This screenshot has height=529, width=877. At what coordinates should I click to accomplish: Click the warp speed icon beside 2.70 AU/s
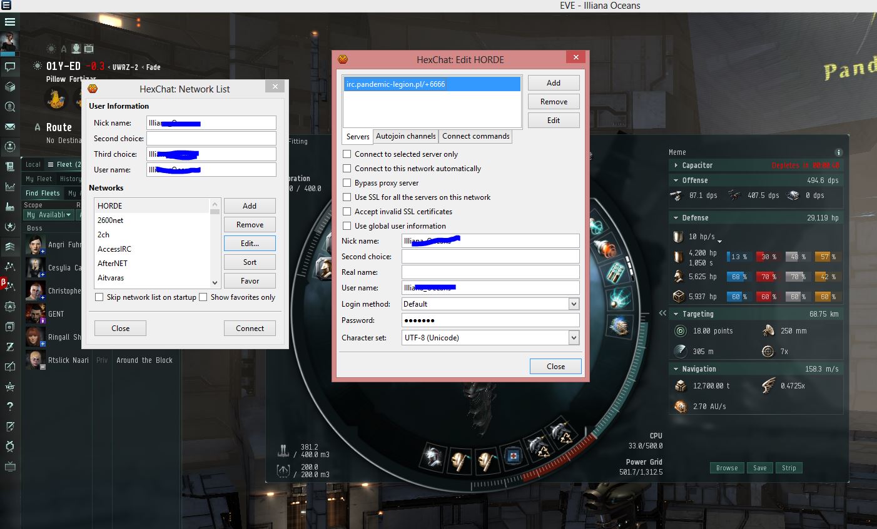[680, 407]
